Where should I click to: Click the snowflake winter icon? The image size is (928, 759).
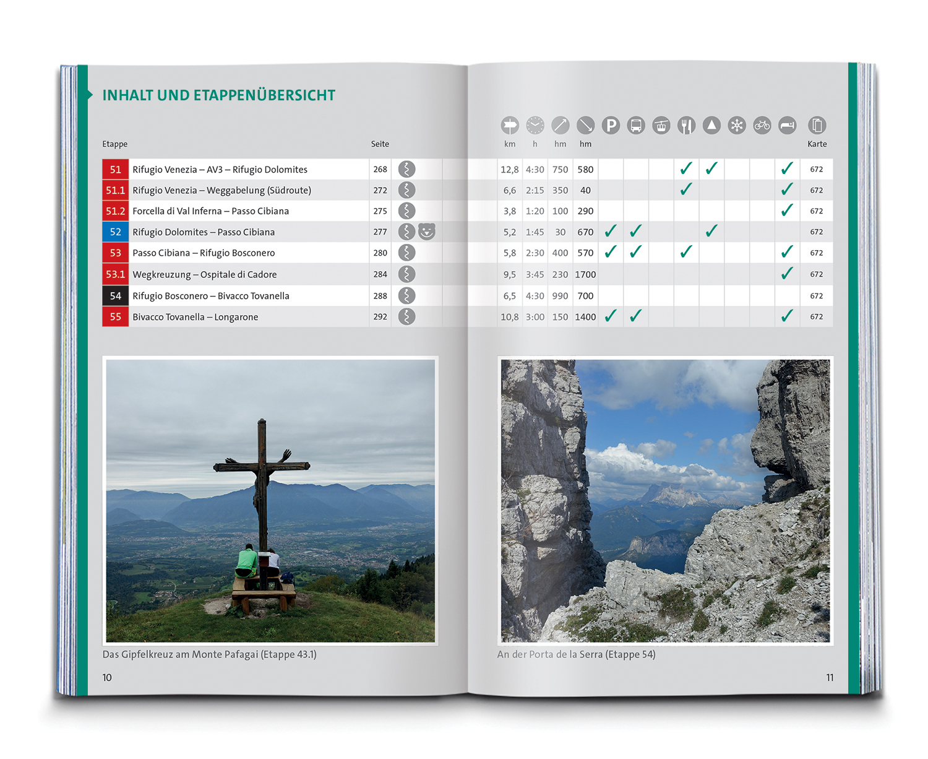[737, 126]
